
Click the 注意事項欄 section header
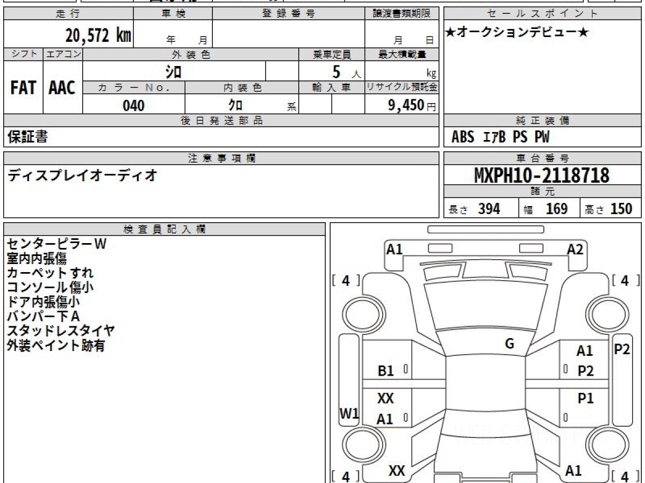(x=221, y=158)
